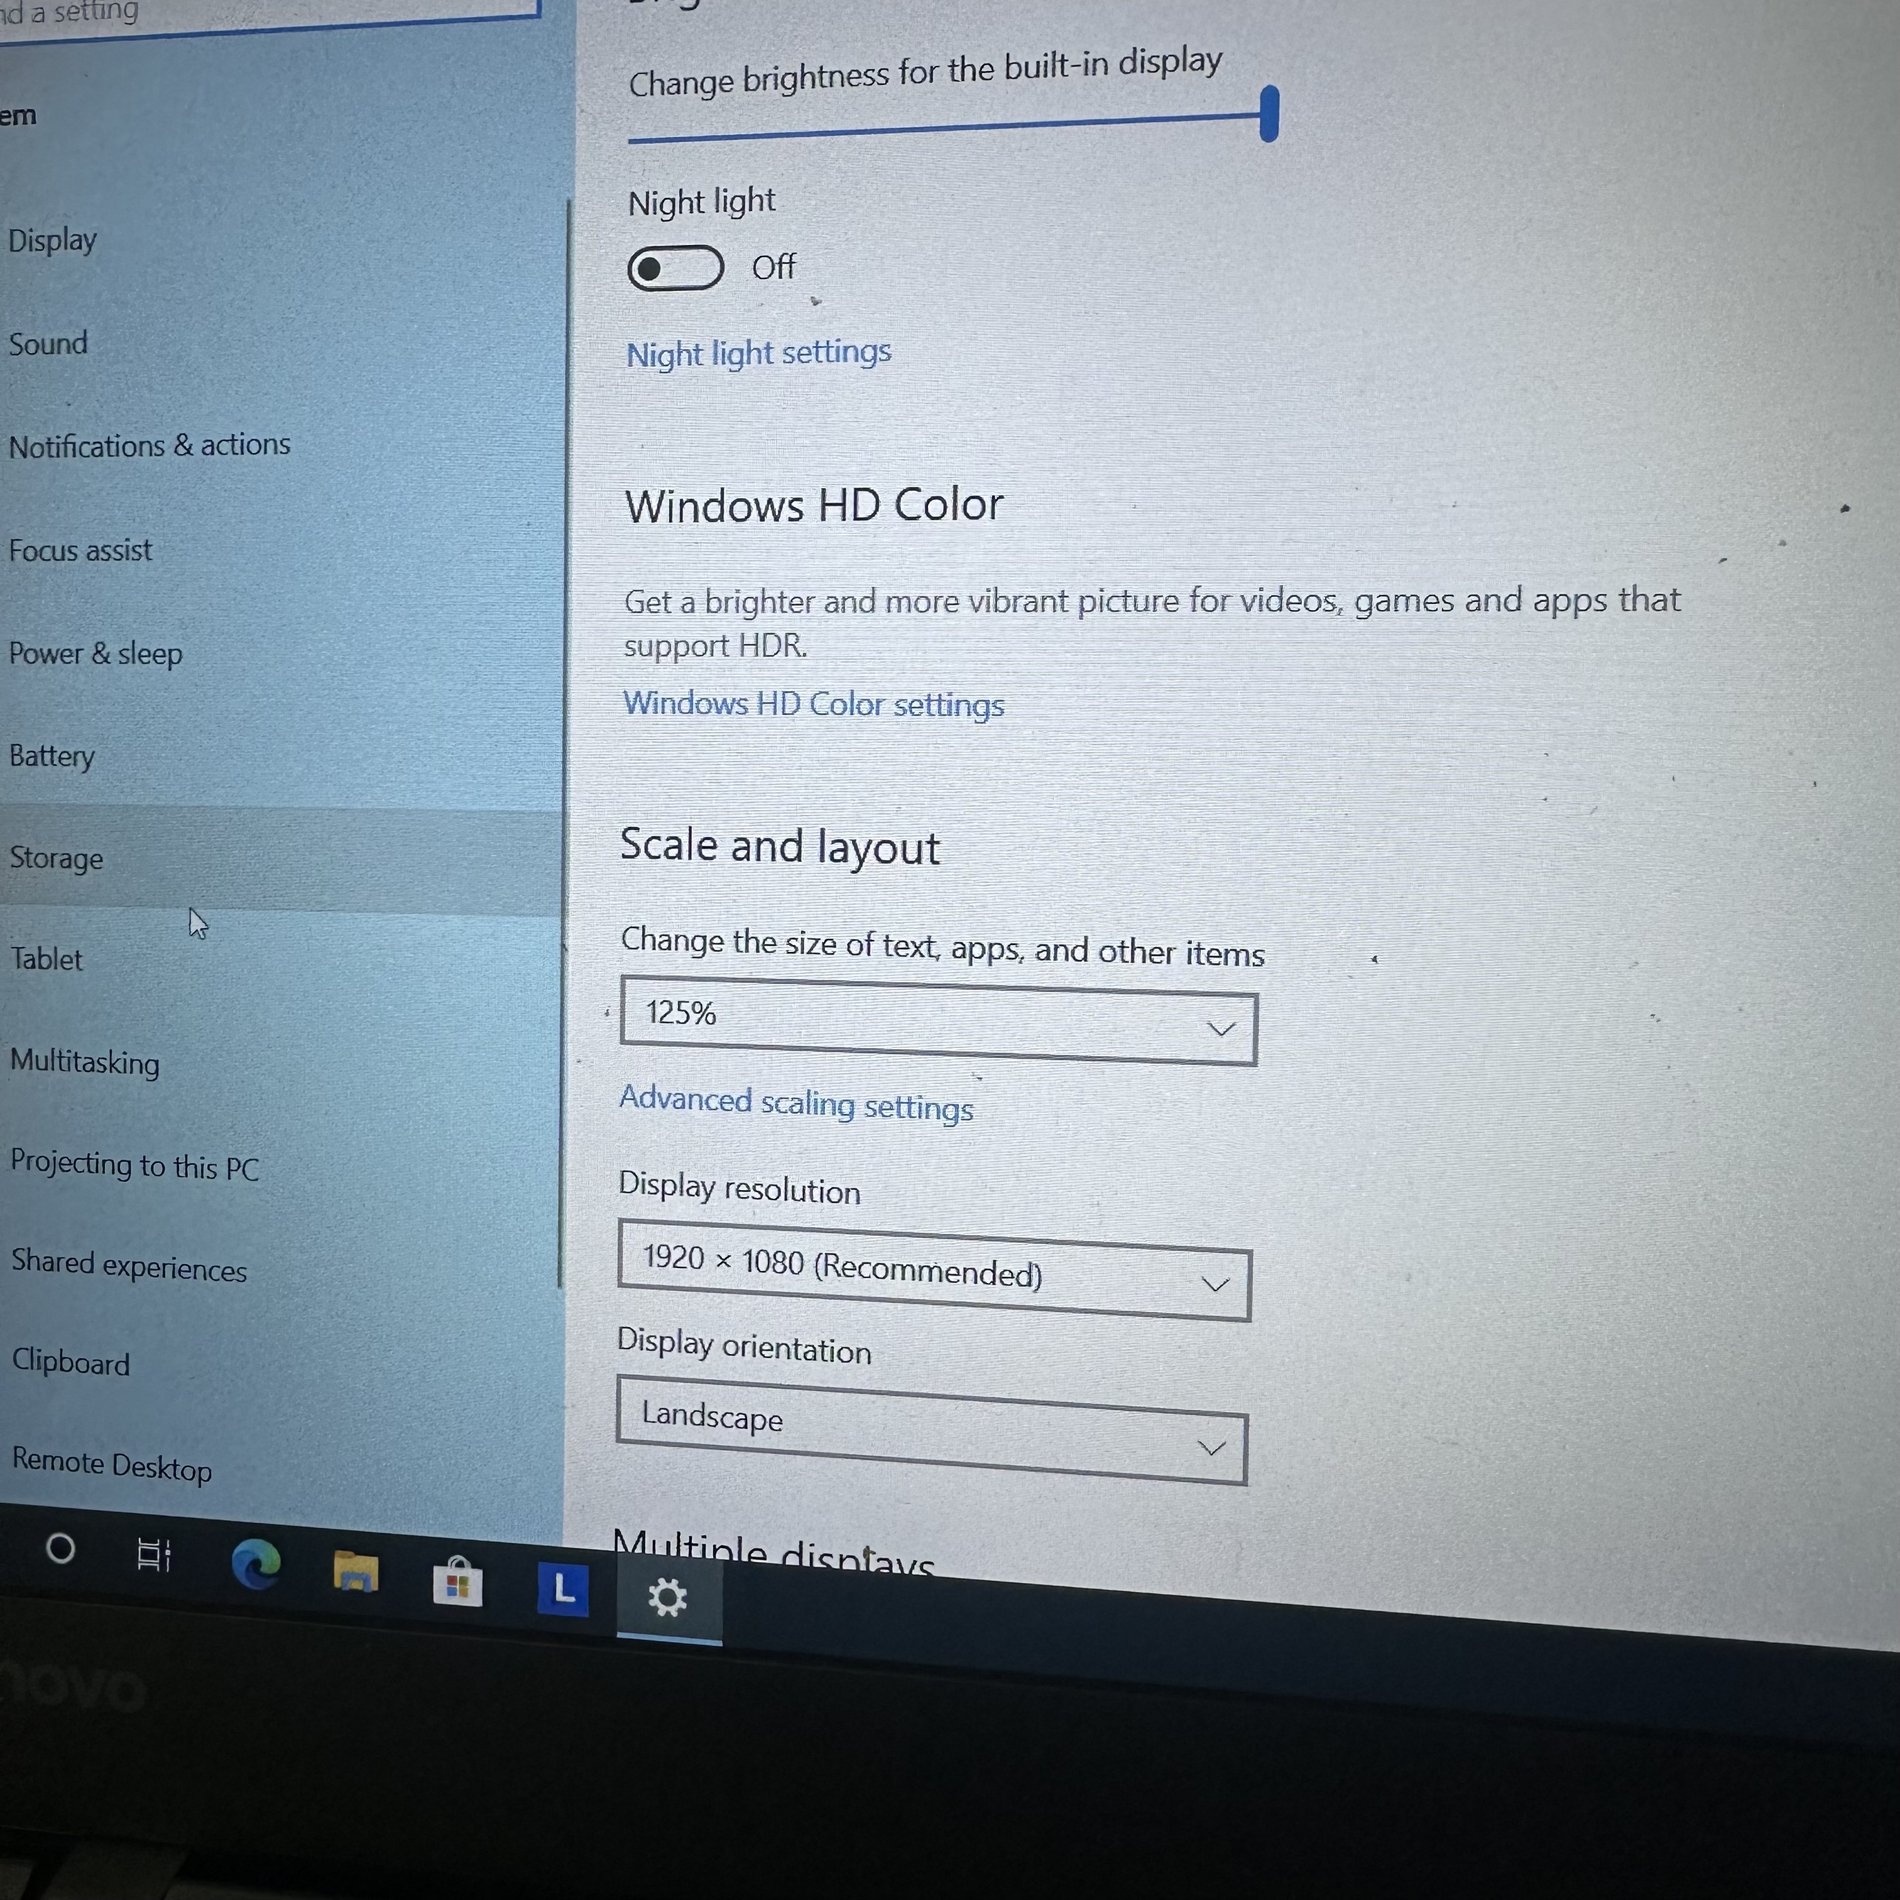1900x1900 pixels.
Task: Open the Display resolution dropdown
Action: (934, 1270)
